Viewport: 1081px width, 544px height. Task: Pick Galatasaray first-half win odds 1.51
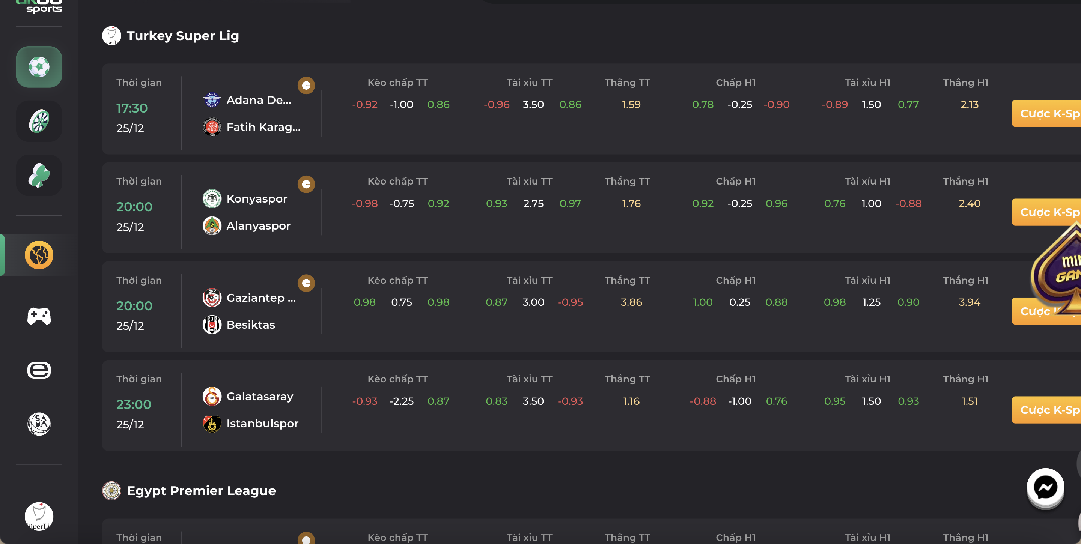[970, 401]
